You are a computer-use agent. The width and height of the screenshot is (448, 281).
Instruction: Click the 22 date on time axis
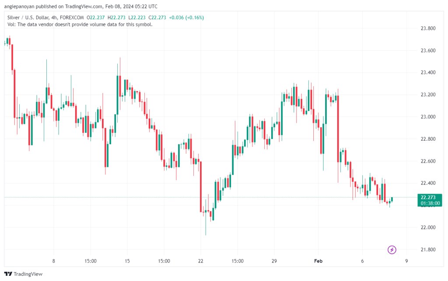[200, 261]
